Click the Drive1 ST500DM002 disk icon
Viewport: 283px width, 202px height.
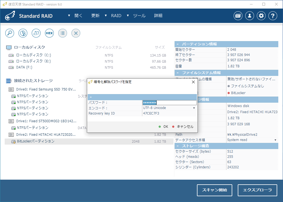coord(11,121)
